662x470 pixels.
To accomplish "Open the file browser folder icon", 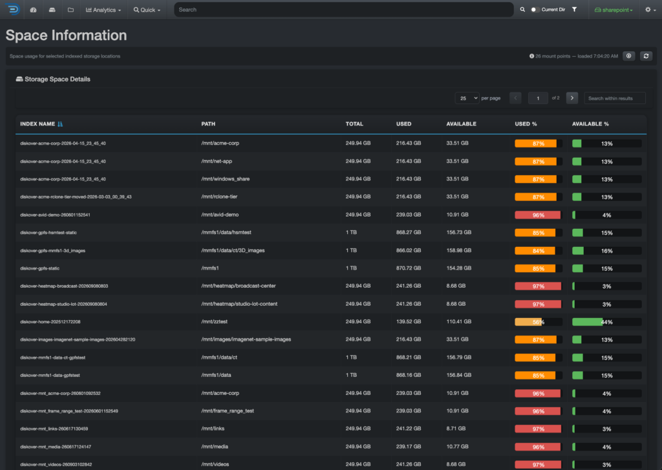I will 70,10.
